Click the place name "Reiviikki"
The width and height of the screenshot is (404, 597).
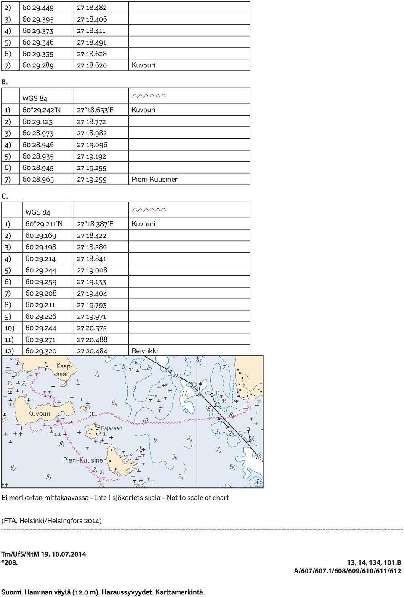pyautogui.click(x=145, y=351)
